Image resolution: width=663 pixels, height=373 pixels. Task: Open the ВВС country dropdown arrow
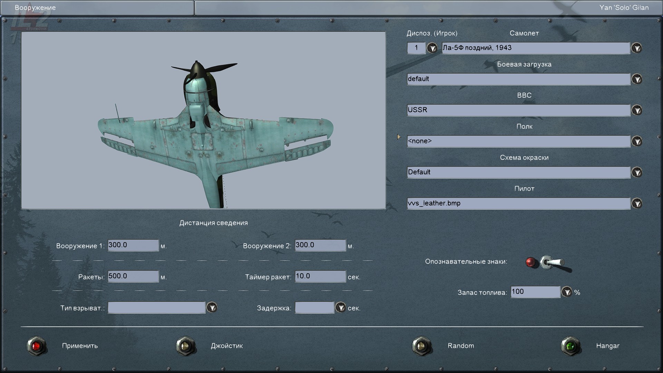click(x=636, y=110)
